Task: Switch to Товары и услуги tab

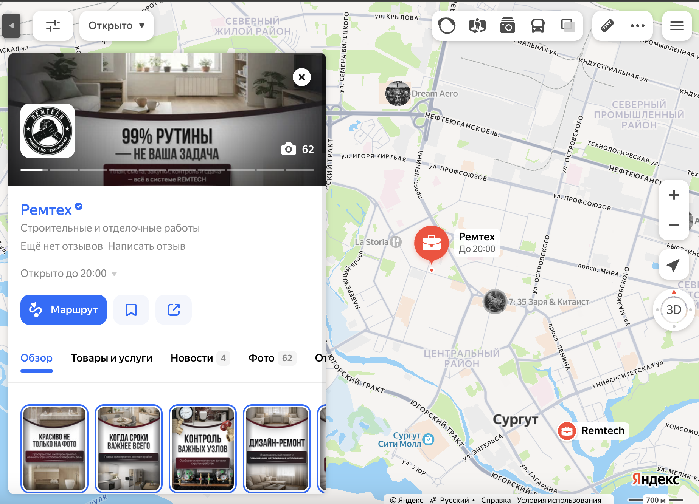Action: coord(112,358)
